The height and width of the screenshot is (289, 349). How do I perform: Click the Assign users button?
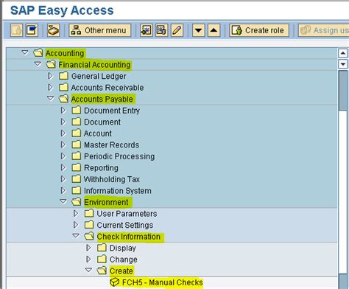(323, 30)
